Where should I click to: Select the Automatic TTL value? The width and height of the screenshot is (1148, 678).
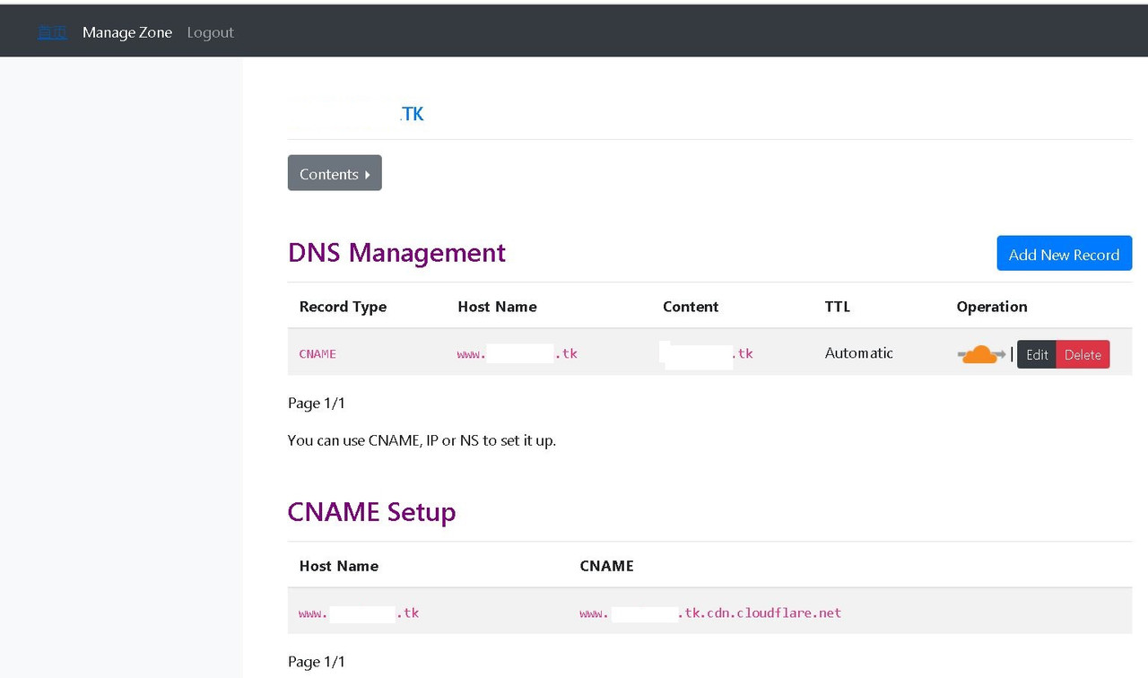[859, 353]
